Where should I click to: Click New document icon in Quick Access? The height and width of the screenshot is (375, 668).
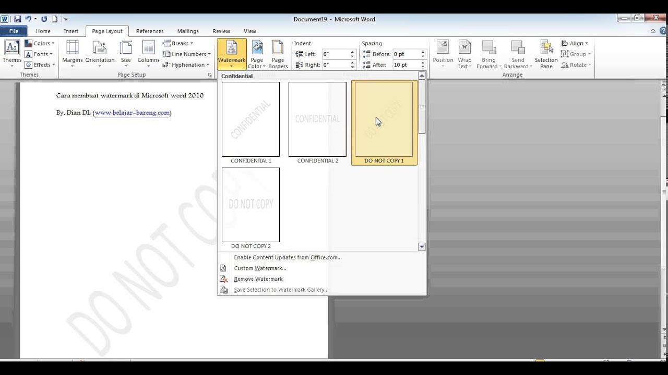(x=54, y=19)
